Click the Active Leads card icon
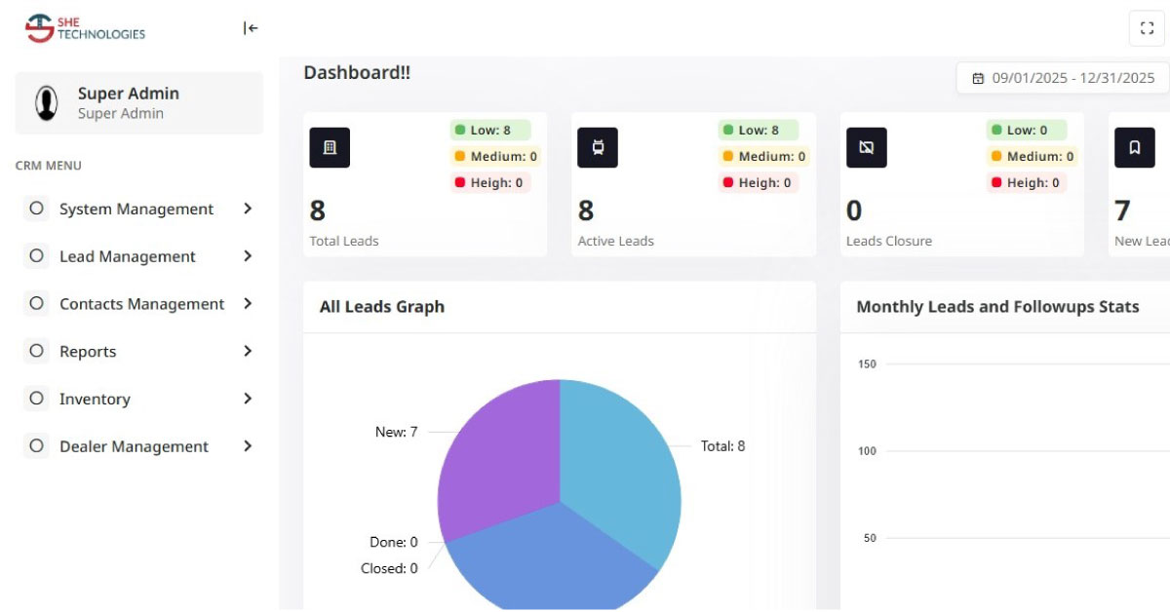This screenshot has height=612, width=1170. tap(598, 147)
